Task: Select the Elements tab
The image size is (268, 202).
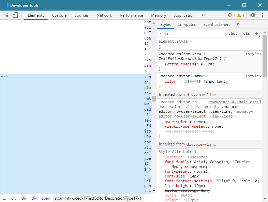Action: [36, 15]
